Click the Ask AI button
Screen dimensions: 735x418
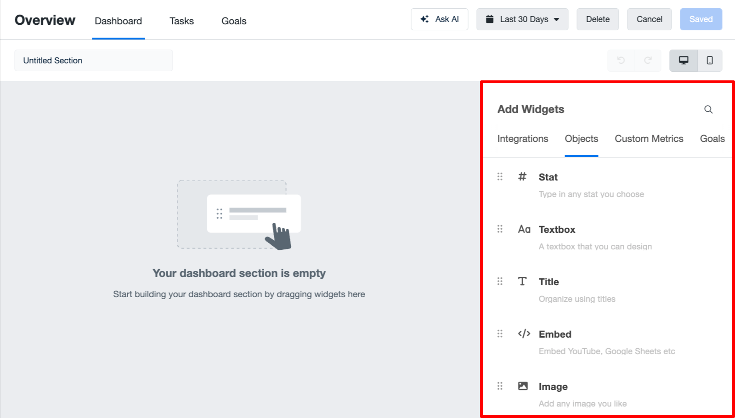tap(439, 19)
